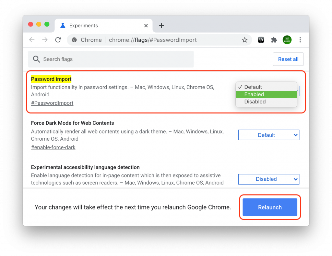Image resolution: width=332 pixels, height=256 pixels.
Task: Open Chrome's three-dot menu
Action: [300, 40]
